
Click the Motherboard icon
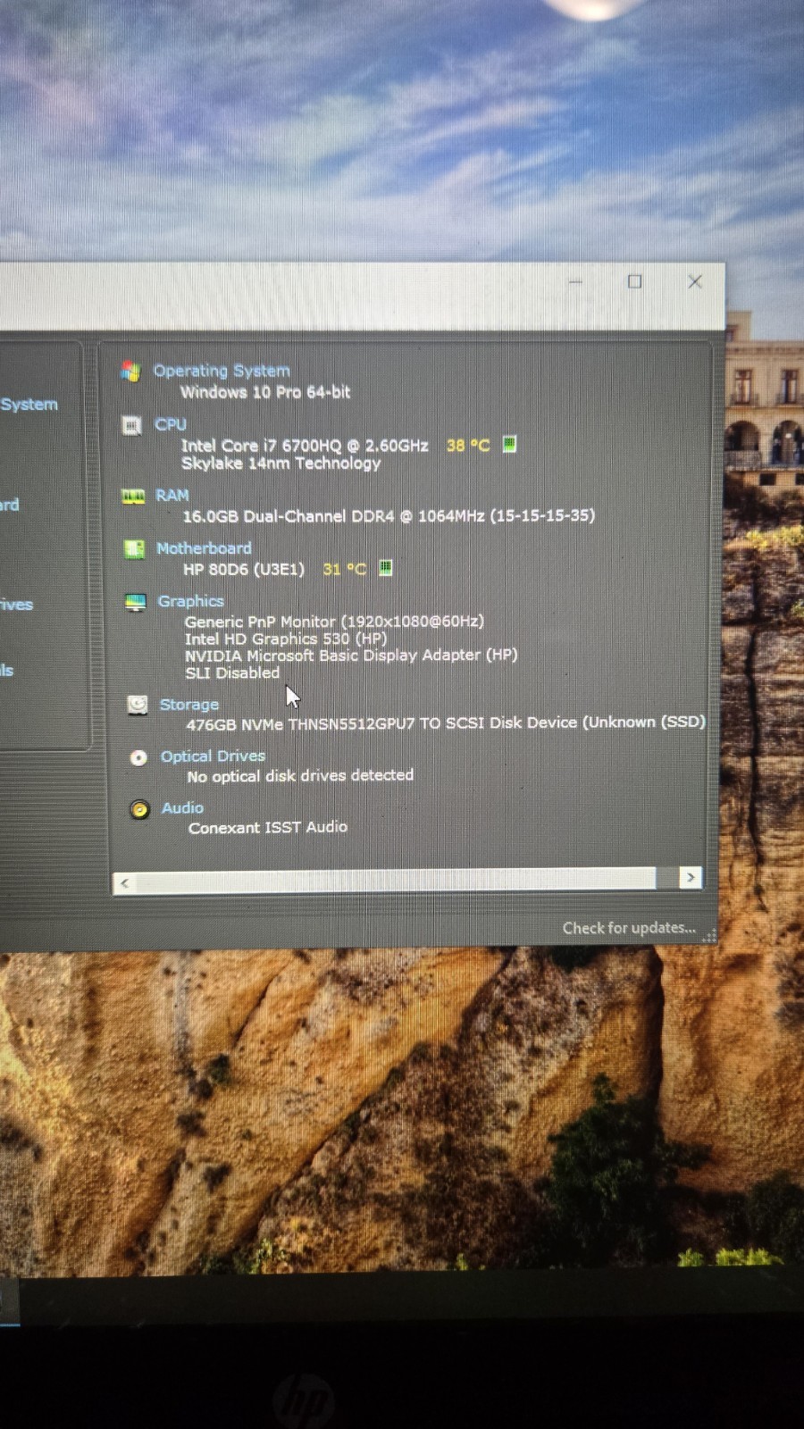click(134, 549)
